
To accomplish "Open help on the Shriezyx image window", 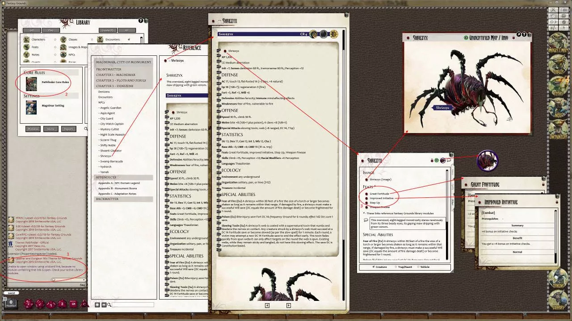I will tap(524, 34).
